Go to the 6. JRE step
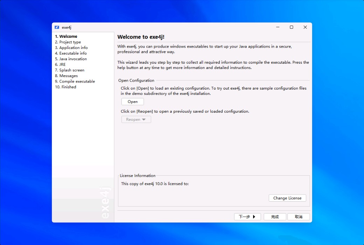Viewport: 364px width, 245px height. point(60,64)
